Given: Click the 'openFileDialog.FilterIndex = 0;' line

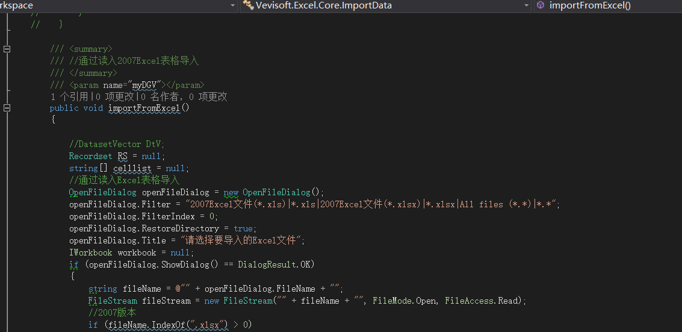Looking at the screenshot, I should point(143,216).
